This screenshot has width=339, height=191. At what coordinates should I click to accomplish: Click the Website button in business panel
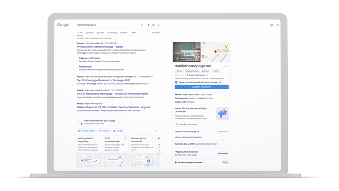tap(179, 71)
